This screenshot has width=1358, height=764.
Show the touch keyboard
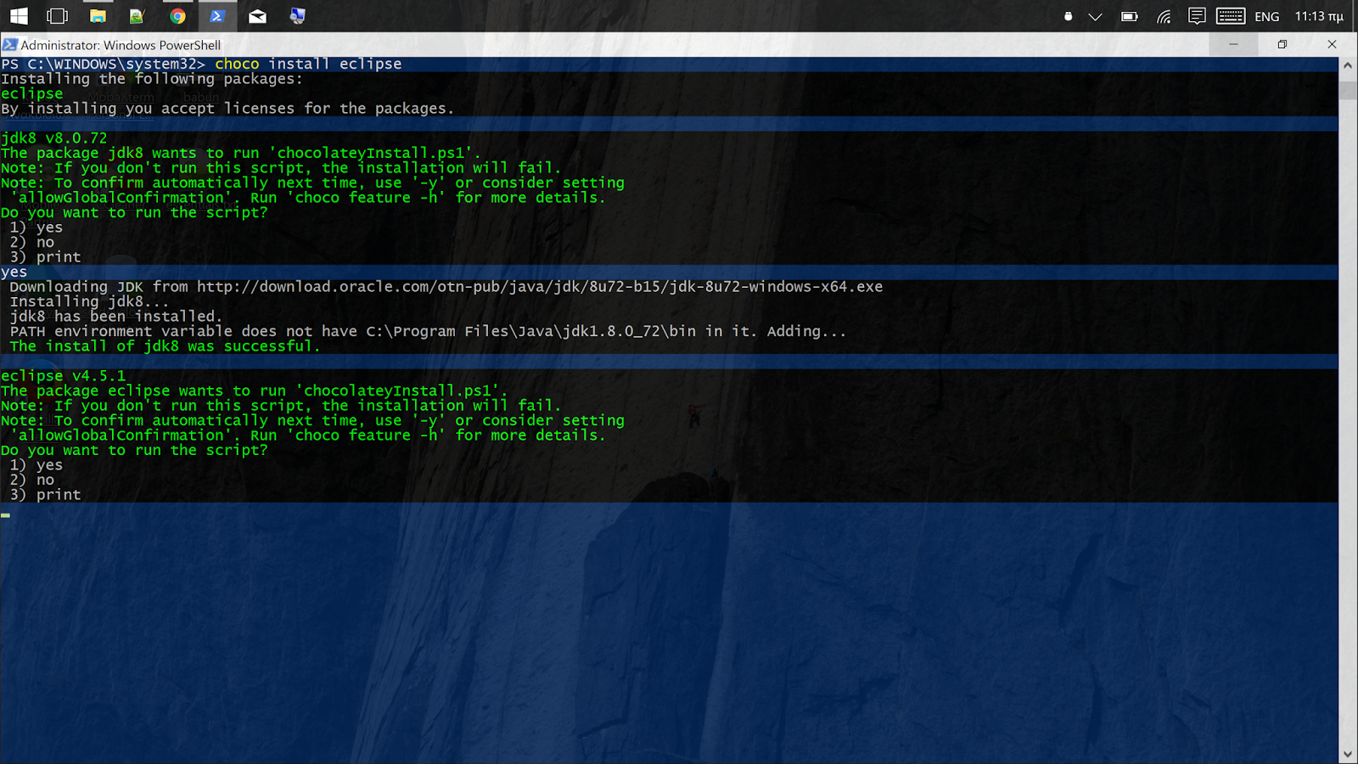[1231, 16]
